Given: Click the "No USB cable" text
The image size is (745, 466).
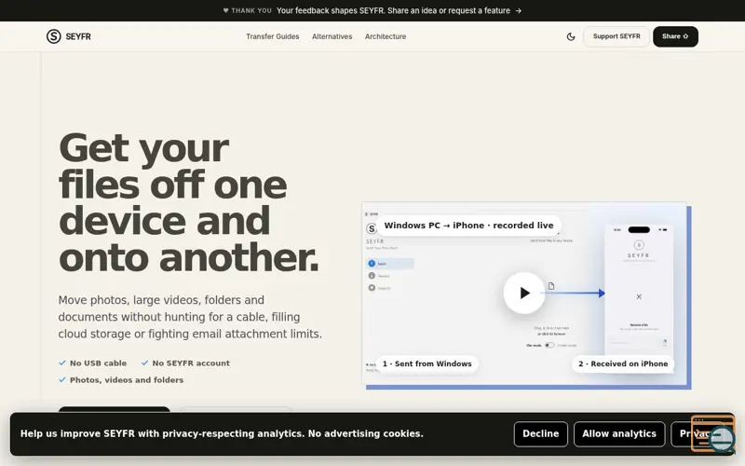Looking at the screenshot, I should click(x=99, y=363).
